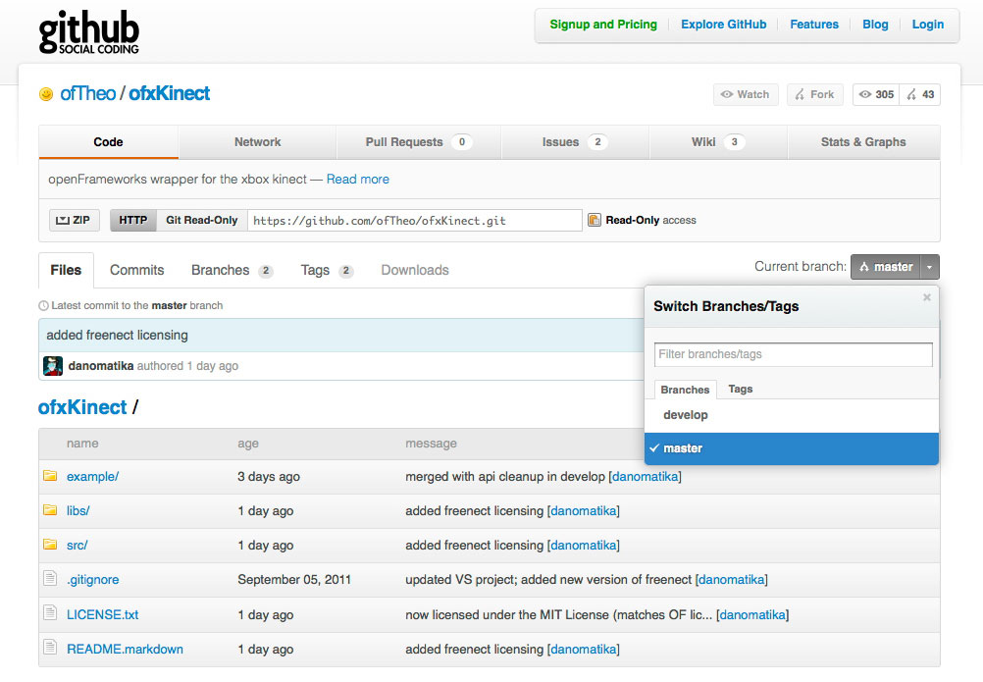Choose the develop branch
This screenshot has width=983, height=682.
click(x=791, y=415)
